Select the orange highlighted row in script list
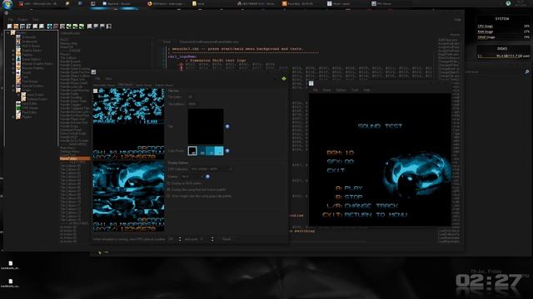The height and width of the screenshot is (299, 533). [75, 159]
